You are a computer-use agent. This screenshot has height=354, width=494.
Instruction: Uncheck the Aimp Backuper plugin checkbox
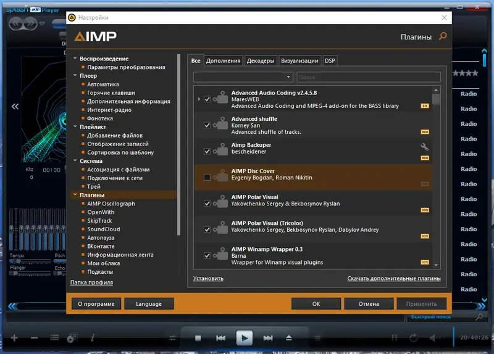click(207, 151)
